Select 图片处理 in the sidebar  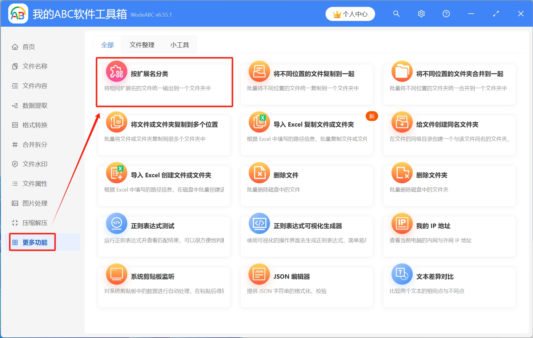[34, 203]
